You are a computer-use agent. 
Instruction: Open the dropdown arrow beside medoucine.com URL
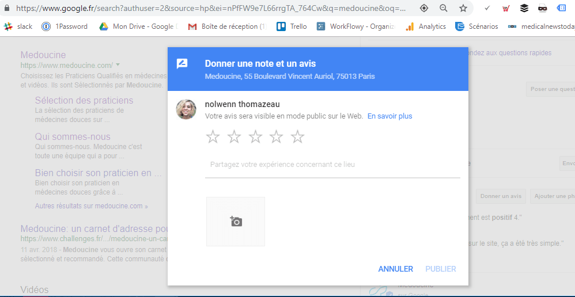[x=118, y=65]
